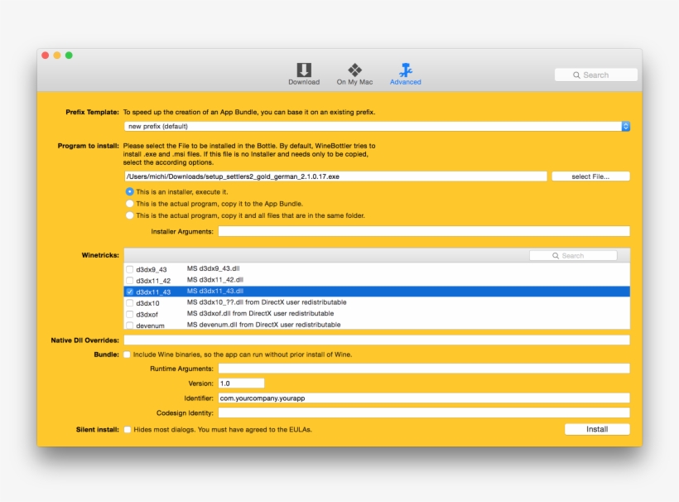Check the d3dx10 checkbox

tap(129, 302)
